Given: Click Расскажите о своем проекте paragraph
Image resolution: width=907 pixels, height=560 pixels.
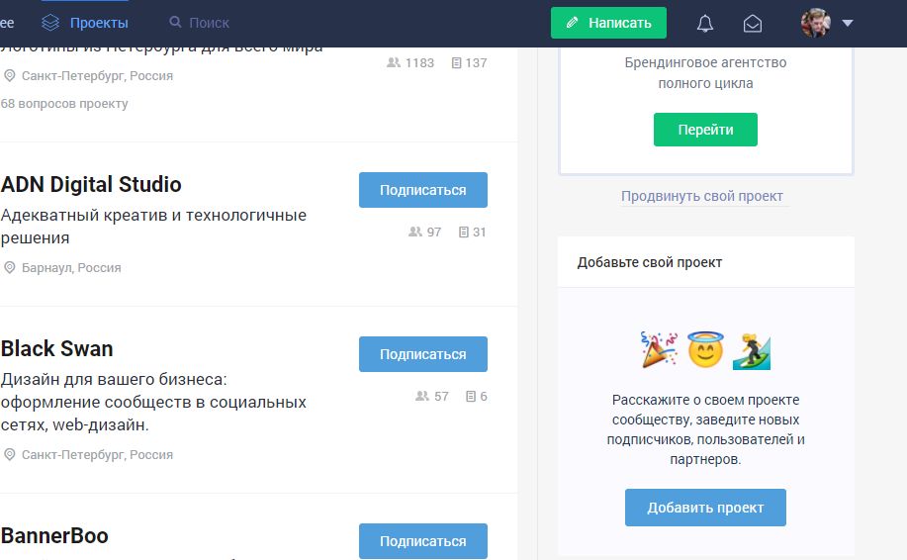Looking at the screenshot, I should point(705,429).
